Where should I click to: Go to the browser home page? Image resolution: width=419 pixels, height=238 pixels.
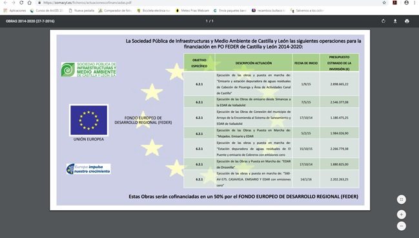point(30,3)
